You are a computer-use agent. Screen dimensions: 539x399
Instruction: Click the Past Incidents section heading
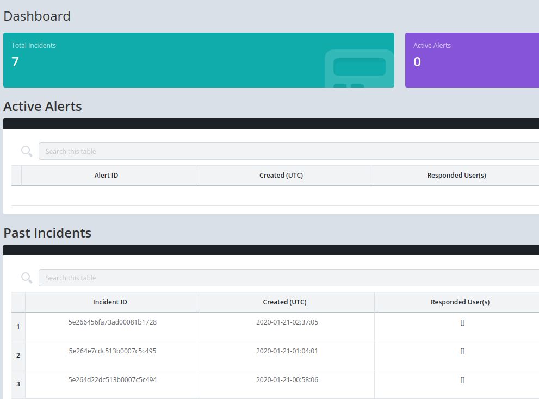(47, 233)
